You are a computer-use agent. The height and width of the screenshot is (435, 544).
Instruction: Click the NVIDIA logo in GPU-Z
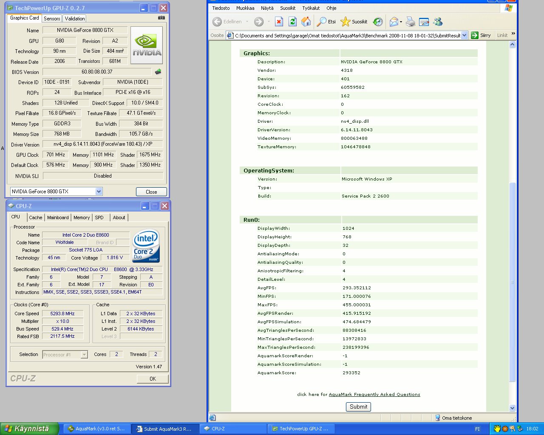pos(147,45)
